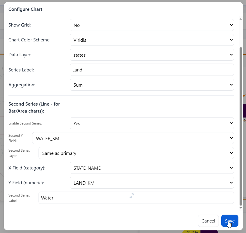Image resolution: width=246 pixels, height=233 pixels.
Task: Open the X Field category dropdown
Action: pyautogui.click(x=152, y=168)
